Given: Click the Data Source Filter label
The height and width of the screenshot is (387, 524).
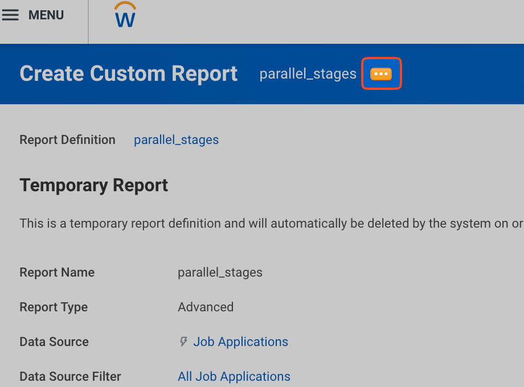Looking at the screenshot, I should point(70,376).
